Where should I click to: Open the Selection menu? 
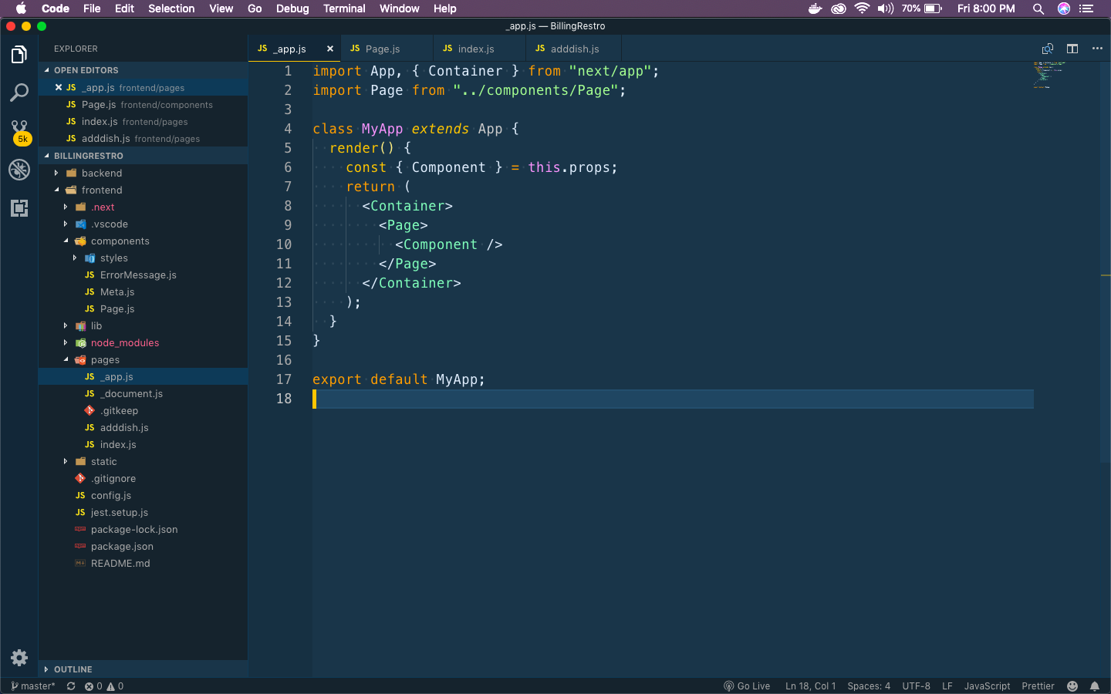point(171,8)
